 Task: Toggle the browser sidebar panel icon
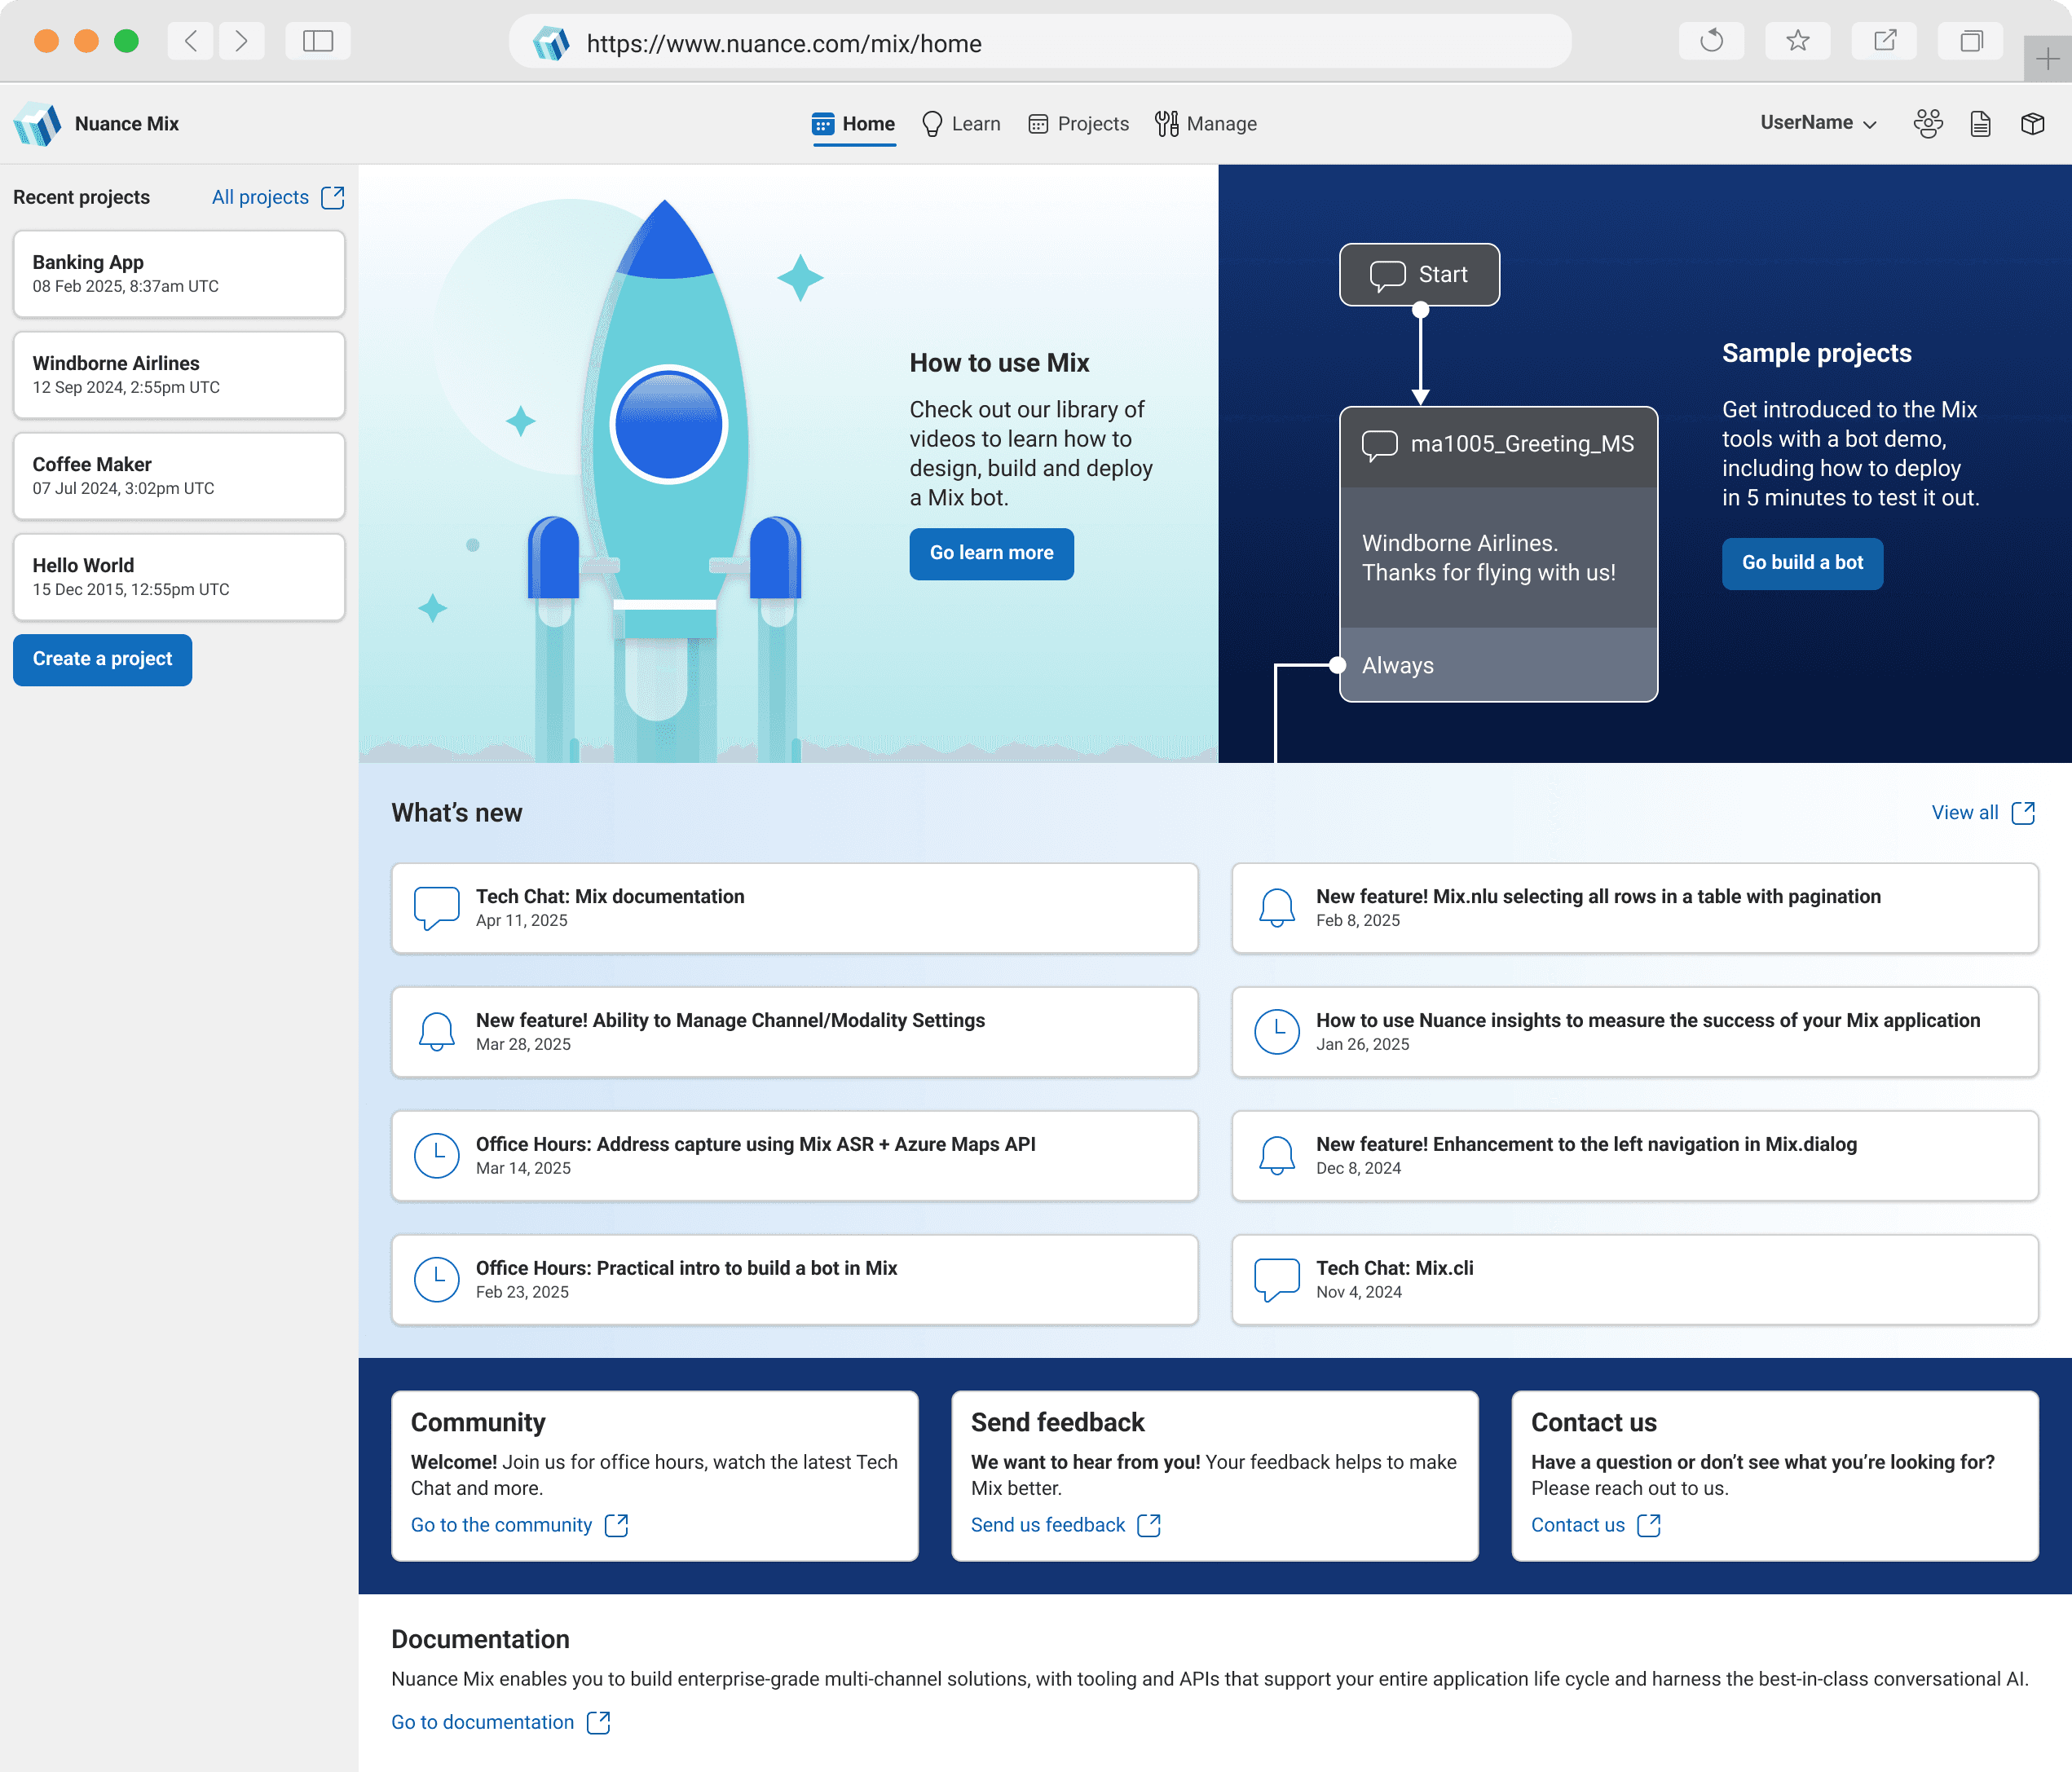pyautogui.click(x=317, y=41)
